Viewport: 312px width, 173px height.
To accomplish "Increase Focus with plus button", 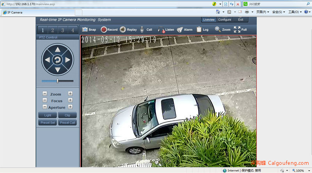I will (70, 100).
